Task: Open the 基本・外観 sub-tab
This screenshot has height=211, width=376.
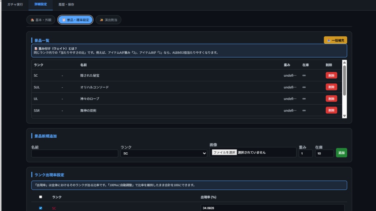Action: [x=41, y=20]
